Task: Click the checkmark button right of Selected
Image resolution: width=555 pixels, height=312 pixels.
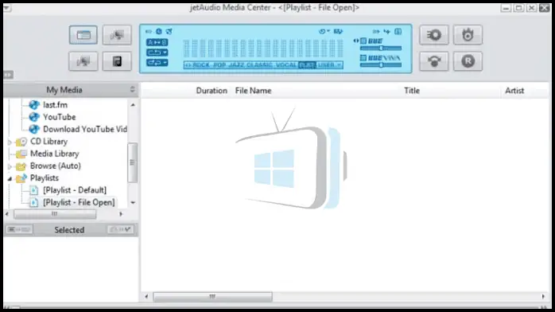Action: coord(120,229)
